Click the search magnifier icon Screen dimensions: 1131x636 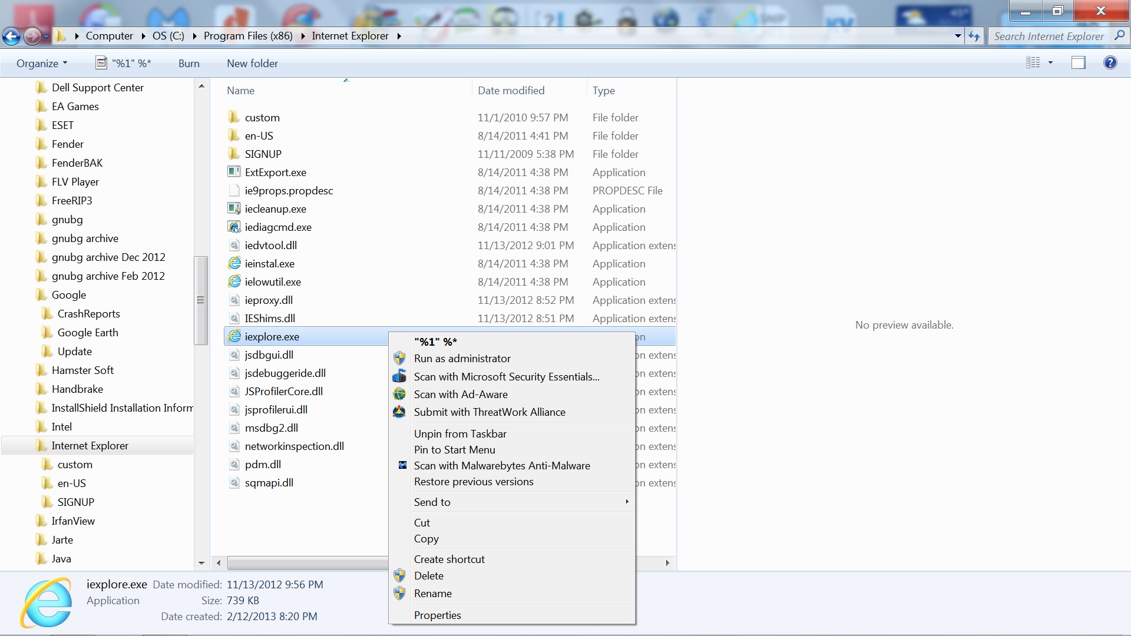click(1119, 36)
